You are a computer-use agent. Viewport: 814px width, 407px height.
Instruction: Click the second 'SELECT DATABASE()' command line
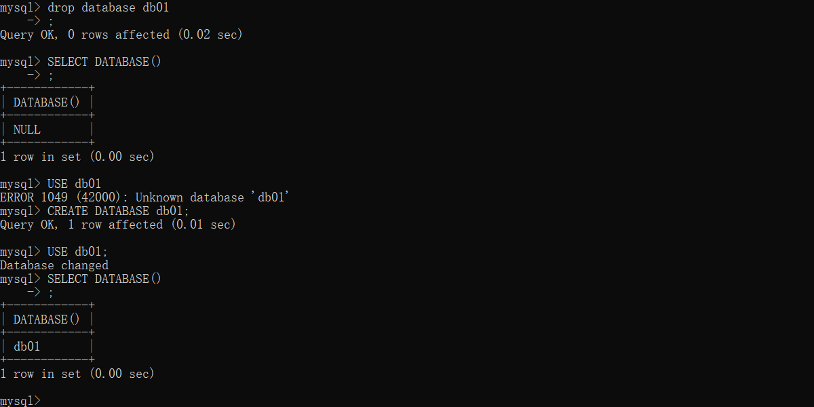pos(104,279)
